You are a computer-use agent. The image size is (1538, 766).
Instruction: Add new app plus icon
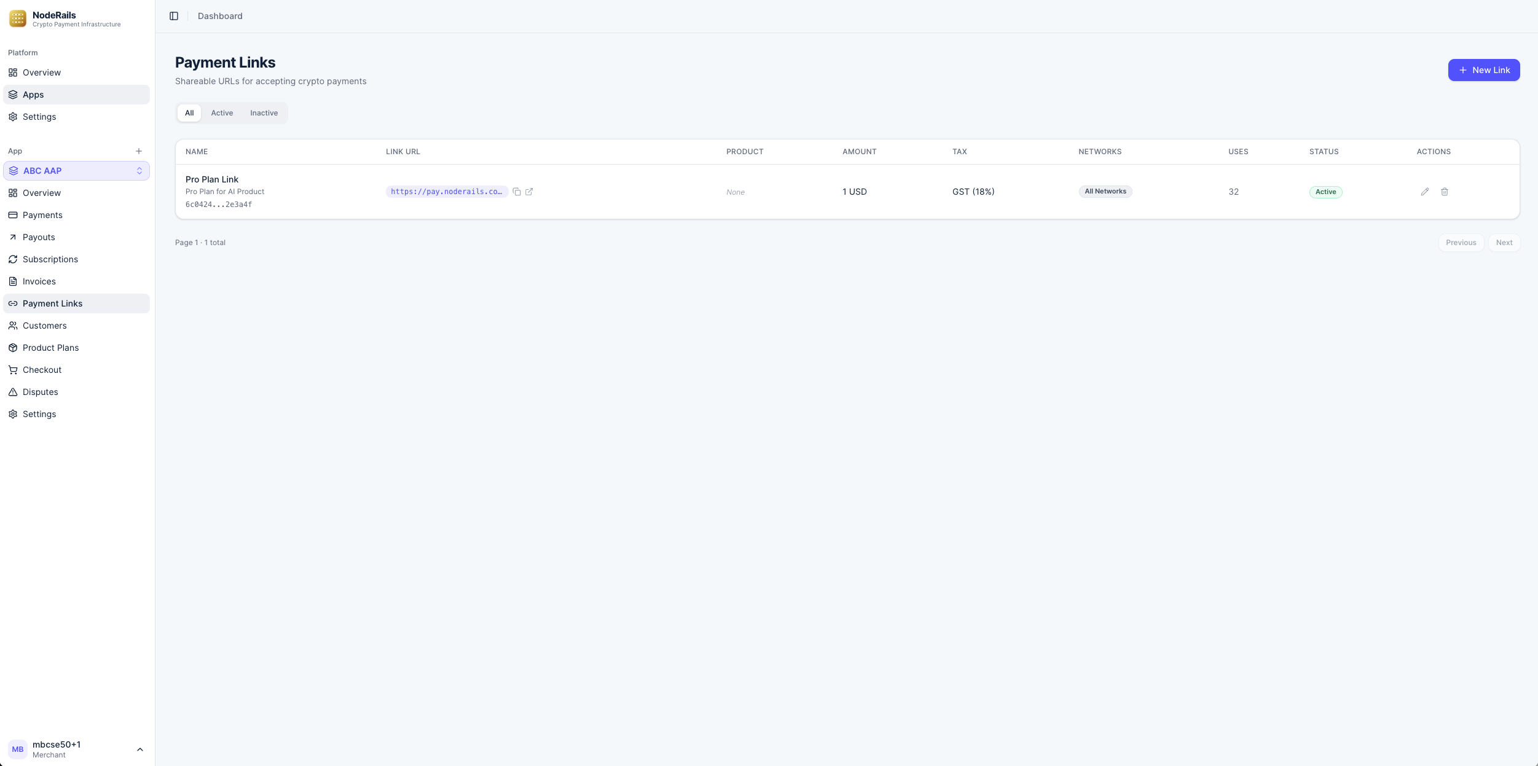pyautogui.click(x=139, y=151)
